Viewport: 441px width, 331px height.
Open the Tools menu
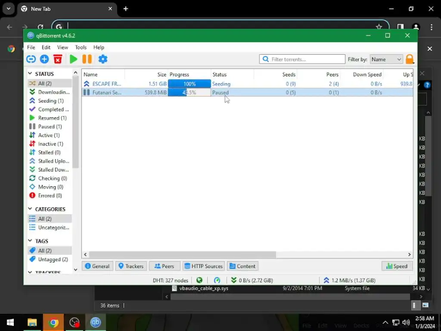81,47
